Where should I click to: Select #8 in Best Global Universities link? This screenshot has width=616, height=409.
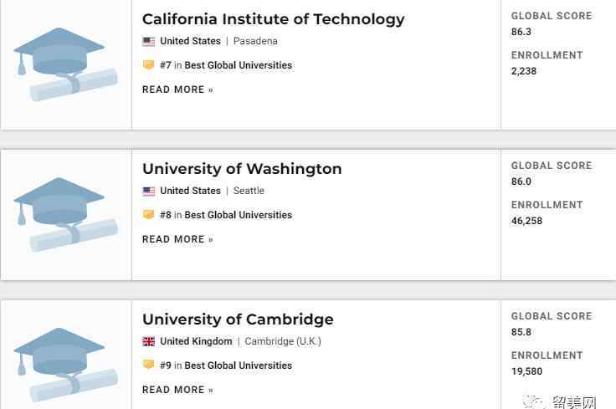tap(226, 215)
